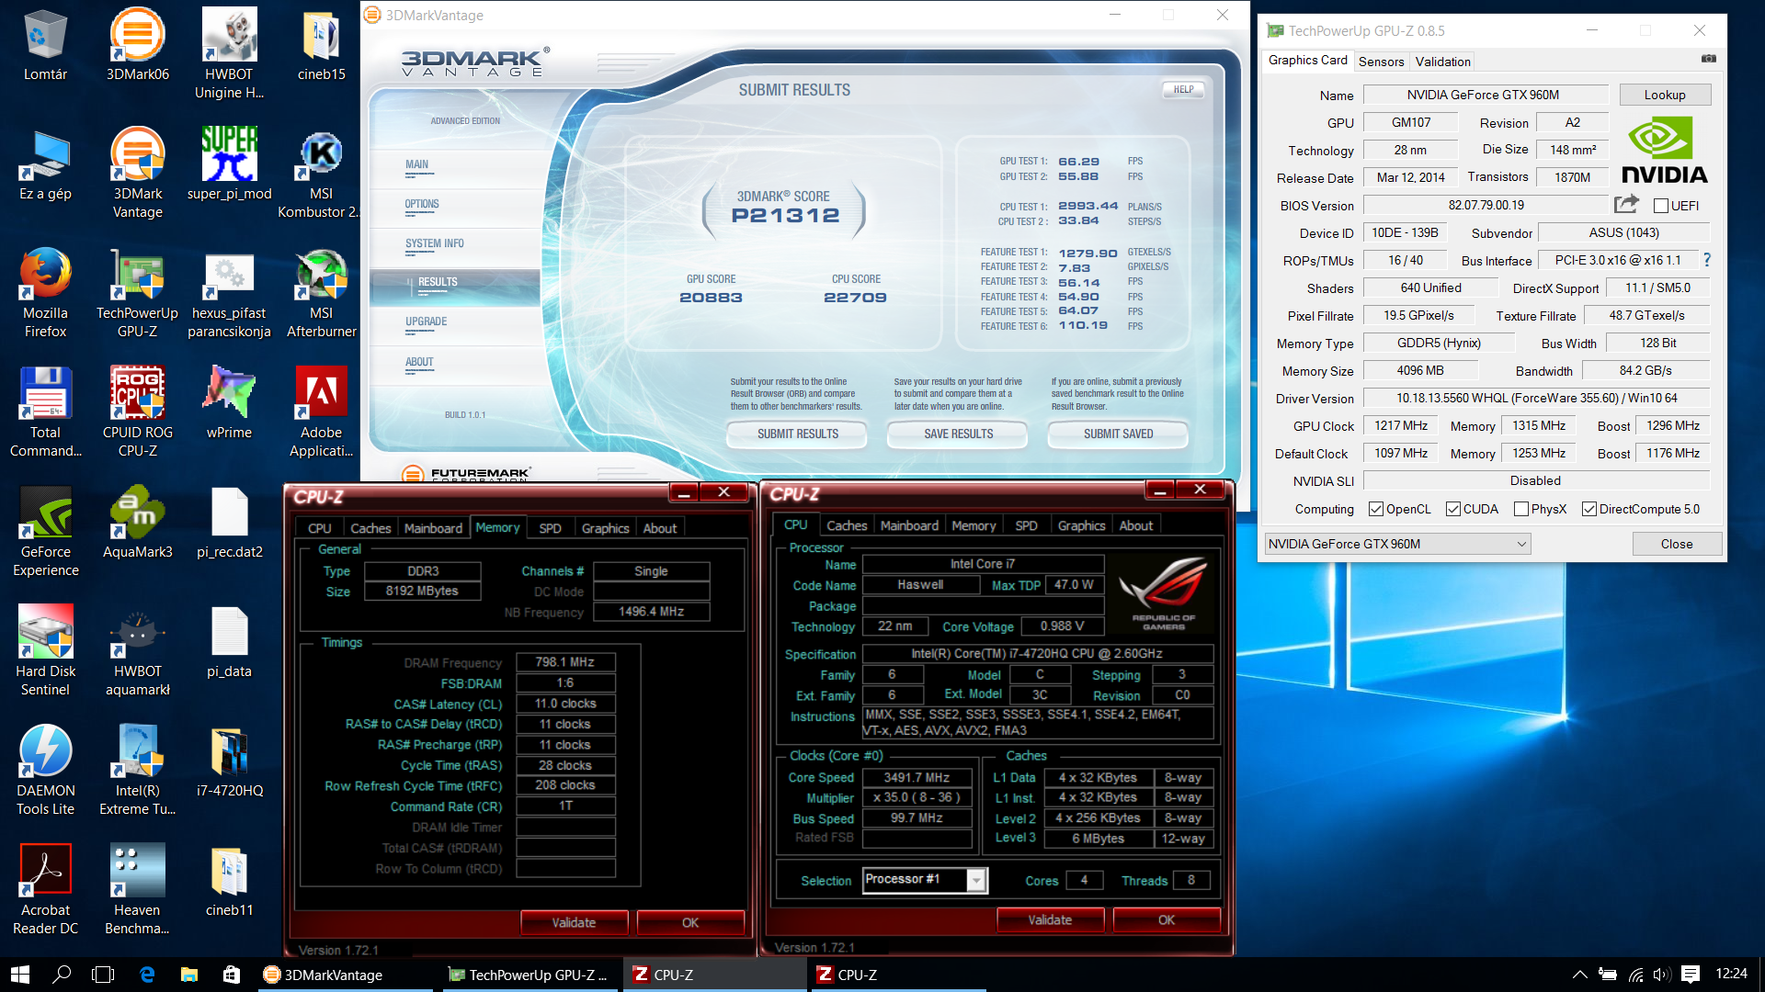Open Heaven Benchmark desktop shortcut
Image resolution: width=1765 pixels, height=992 pixels.
(137, 889)
